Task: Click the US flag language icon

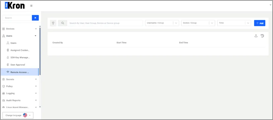Action: pyautogui.click(x=25, y=115)
